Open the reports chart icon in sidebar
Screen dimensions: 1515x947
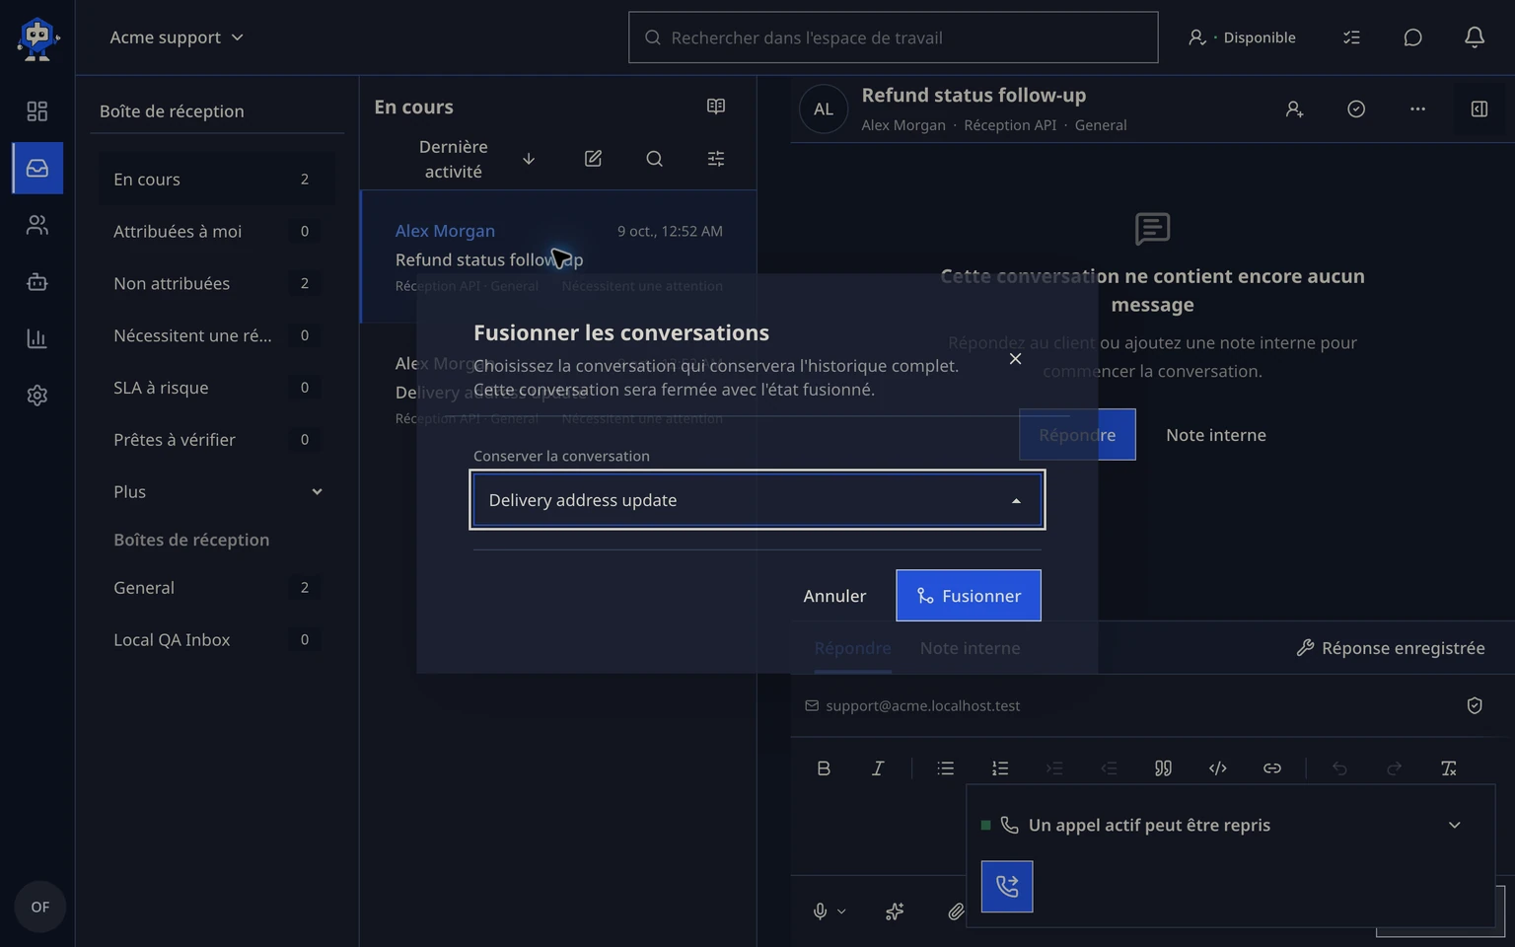pos(36,338)
